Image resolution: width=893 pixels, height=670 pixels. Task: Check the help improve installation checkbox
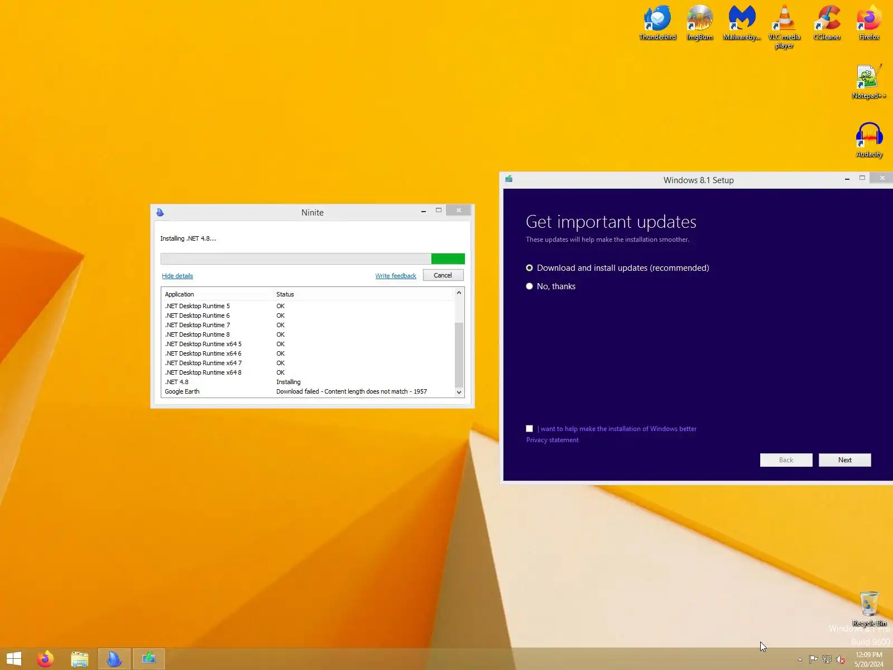(530, 429)
